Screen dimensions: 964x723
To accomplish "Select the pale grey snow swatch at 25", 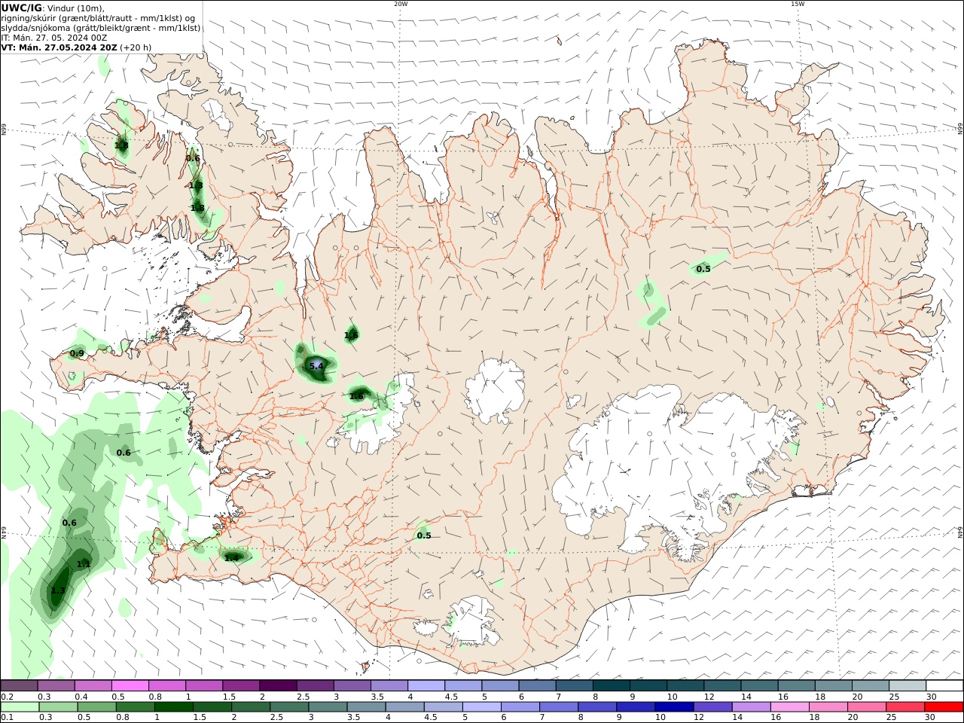I will click(x=908, y=685).
